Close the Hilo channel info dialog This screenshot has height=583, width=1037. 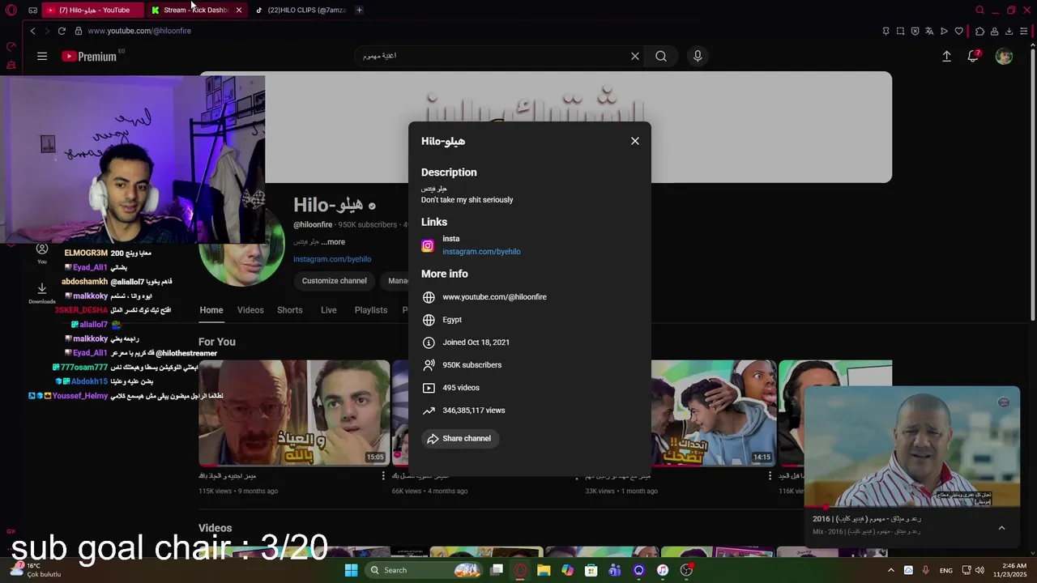point(635,141)
